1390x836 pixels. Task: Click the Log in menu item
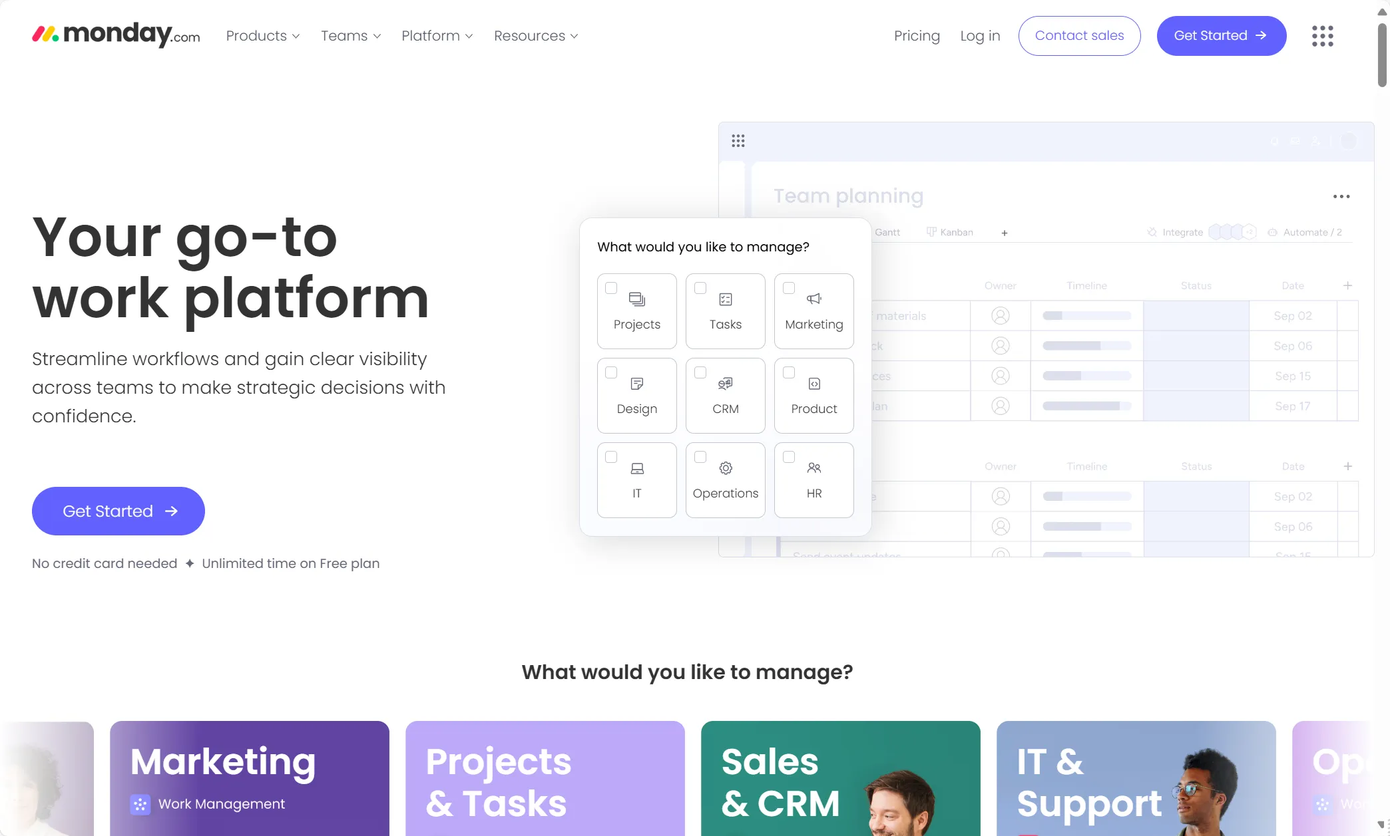pos(981,36)
